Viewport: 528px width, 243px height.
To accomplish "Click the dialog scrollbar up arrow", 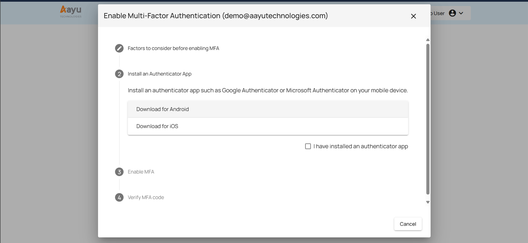I will (428, 40).
